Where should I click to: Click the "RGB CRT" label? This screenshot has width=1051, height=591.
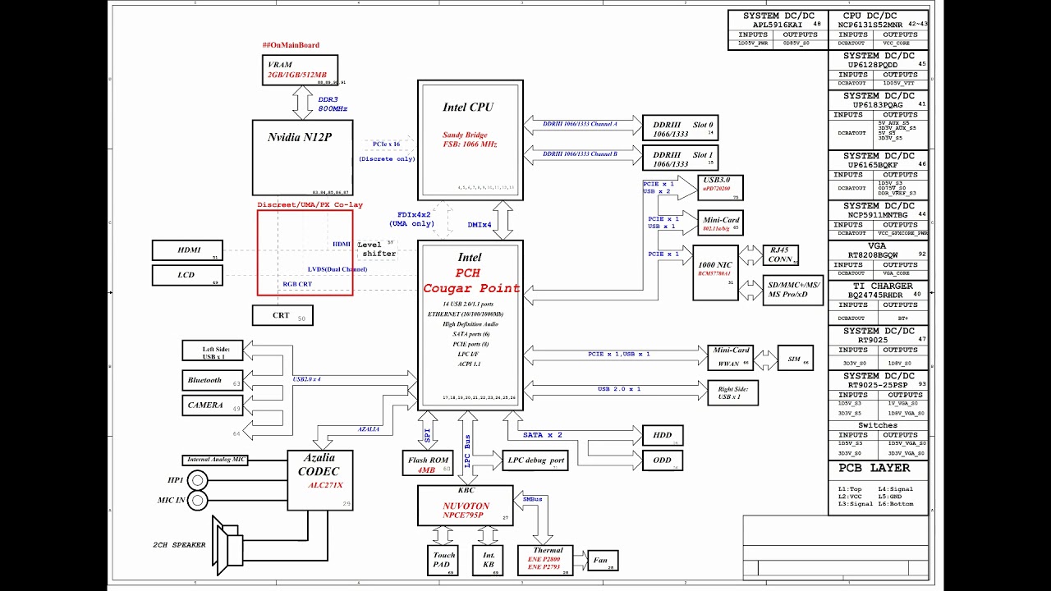(x=297, y=284)
